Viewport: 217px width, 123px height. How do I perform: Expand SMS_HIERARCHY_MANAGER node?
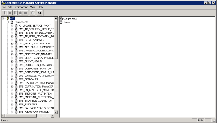coord(12,112)
